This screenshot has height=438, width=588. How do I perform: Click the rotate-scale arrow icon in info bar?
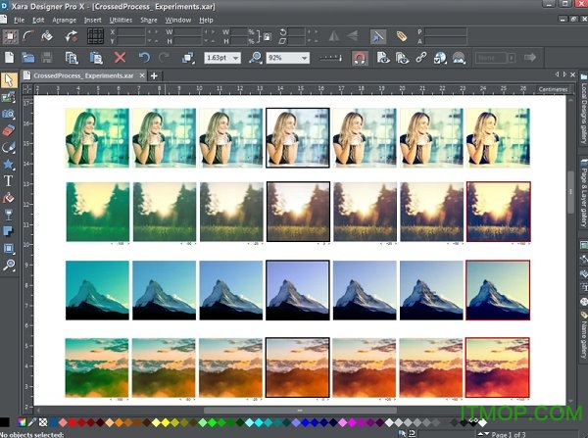coord(71,36)
